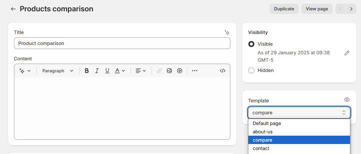Choose about-us template option
The width and height of the screenshot is (361, 154).
coord(263,132)
